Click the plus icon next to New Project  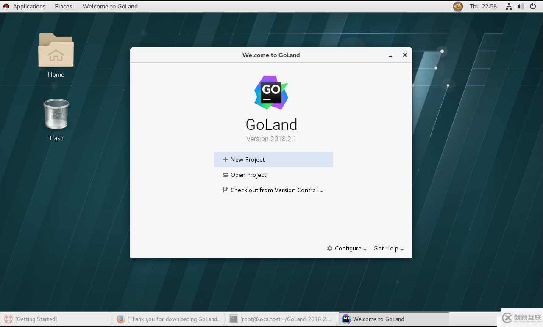point(226,159)
